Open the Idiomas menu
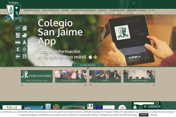This screenshot has height=117, width=176. 65,10
